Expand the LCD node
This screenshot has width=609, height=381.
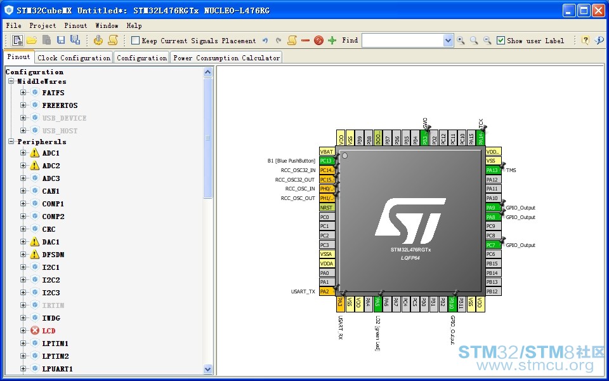(23, 330)
